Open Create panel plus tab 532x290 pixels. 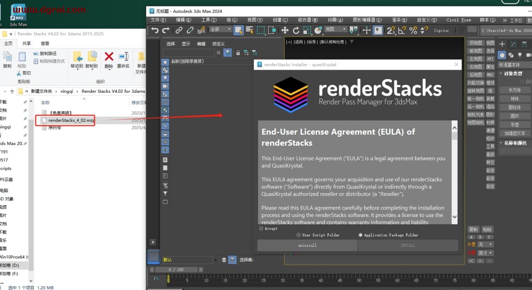502,44
